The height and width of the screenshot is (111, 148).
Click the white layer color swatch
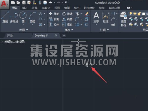(x=144, y=14)
